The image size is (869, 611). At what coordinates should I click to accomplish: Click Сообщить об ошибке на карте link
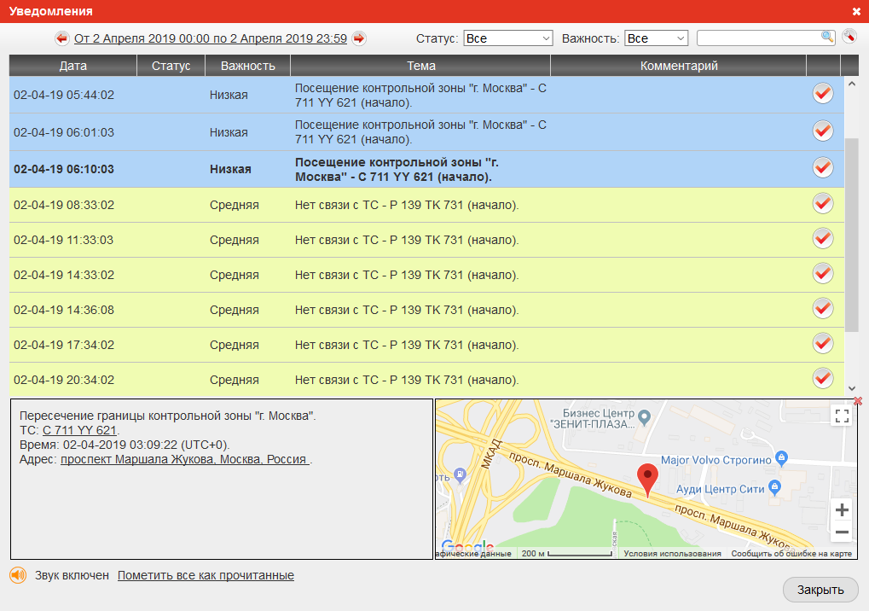pyautogui.click(x=791, y=553)
